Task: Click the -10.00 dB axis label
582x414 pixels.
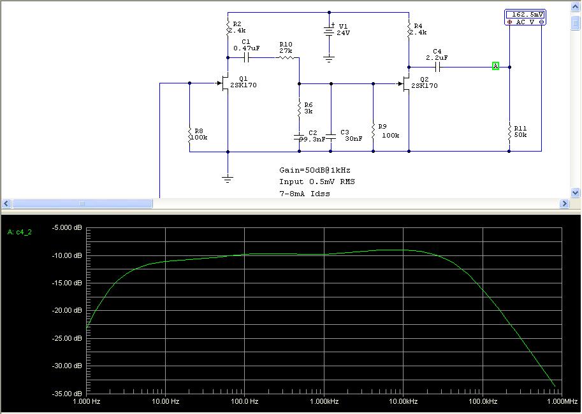Action: pyautogui.click(x=67, y=255)
